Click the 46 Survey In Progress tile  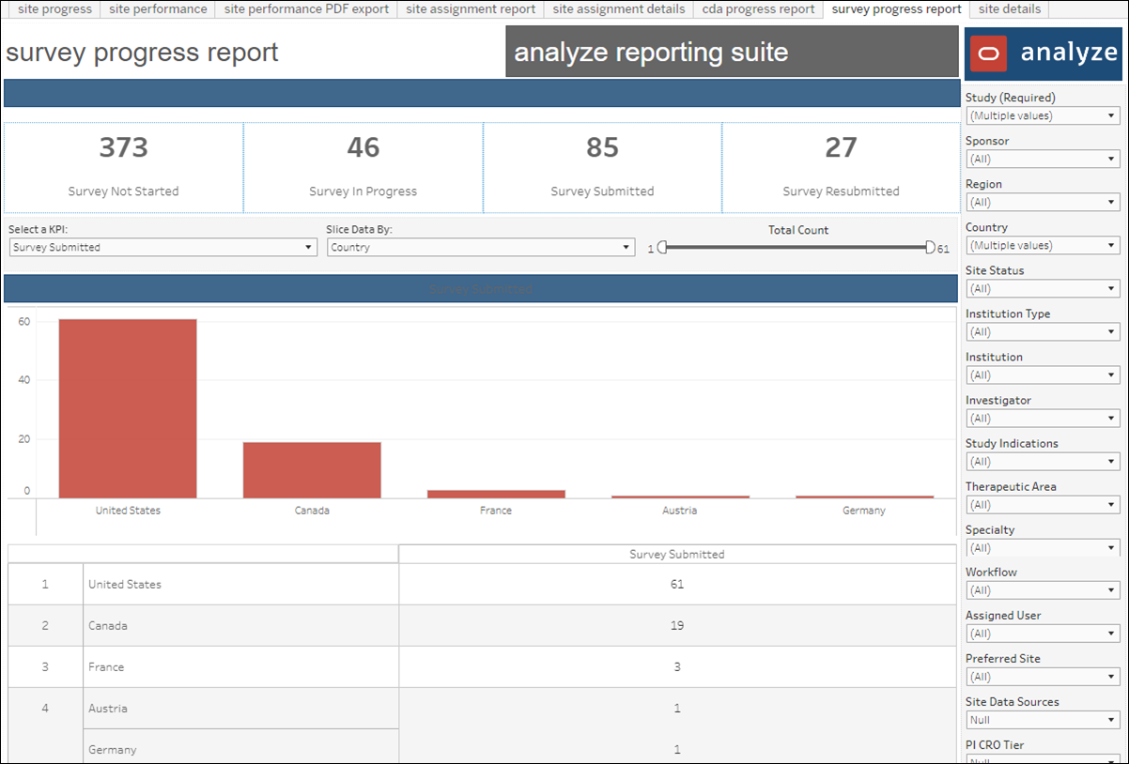click(363, 167)
